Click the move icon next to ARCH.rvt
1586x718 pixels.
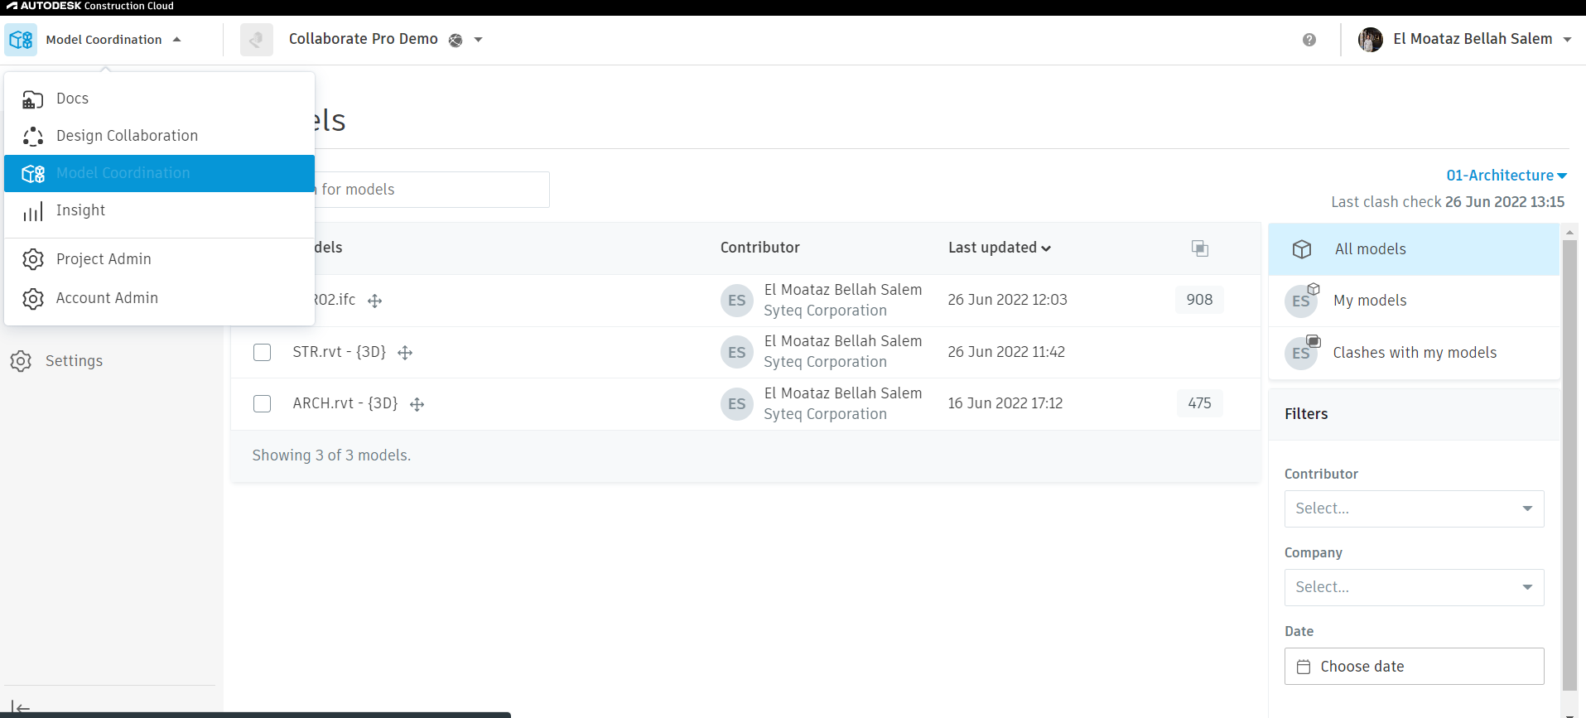click(x=417, y=404)
